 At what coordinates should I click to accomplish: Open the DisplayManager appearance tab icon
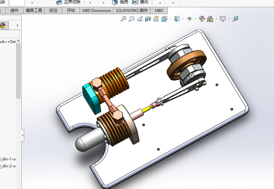(x=3, y=25)
